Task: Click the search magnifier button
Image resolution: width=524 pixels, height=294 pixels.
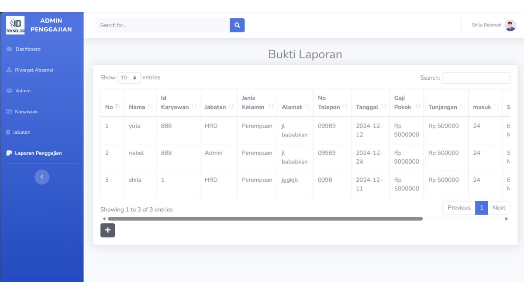Action: coord(237,25)
